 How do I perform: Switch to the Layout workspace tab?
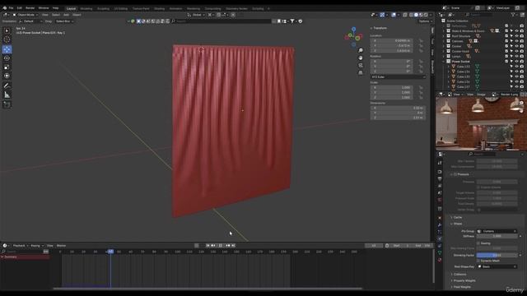[x=72, y=9]
